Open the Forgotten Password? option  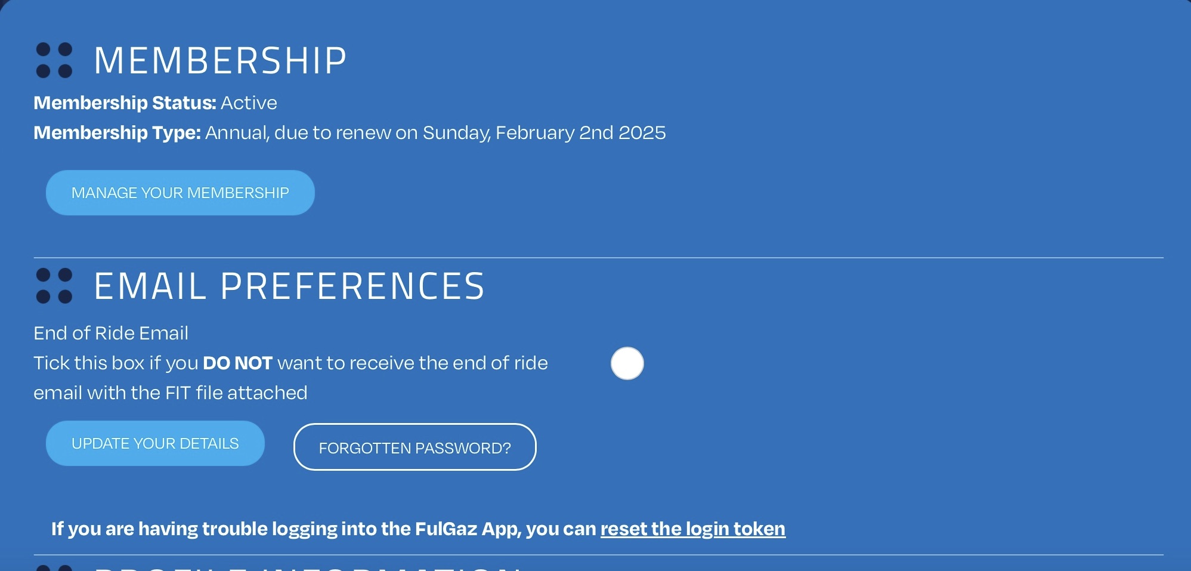[414, 447]
